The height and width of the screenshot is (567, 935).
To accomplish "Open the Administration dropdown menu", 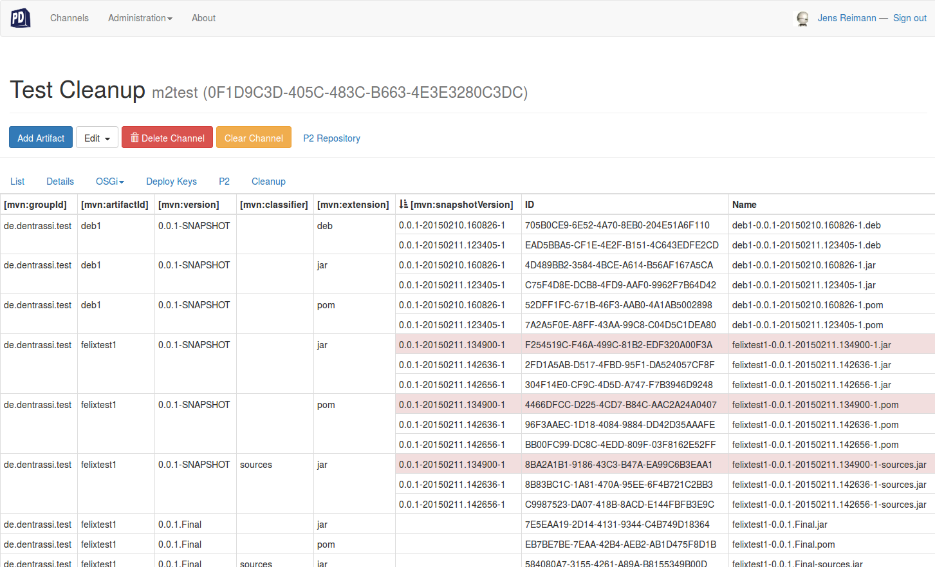I will coord(140,18).
